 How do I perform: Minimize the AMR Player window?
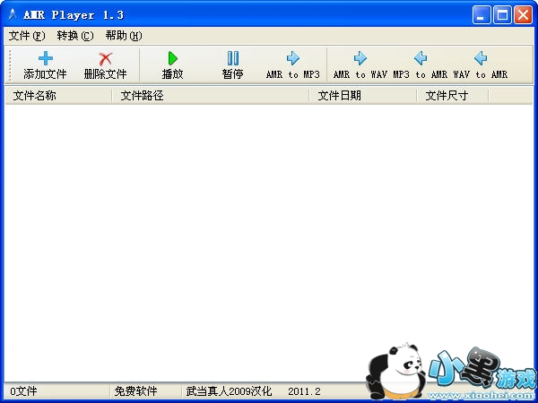click(481, 15)
